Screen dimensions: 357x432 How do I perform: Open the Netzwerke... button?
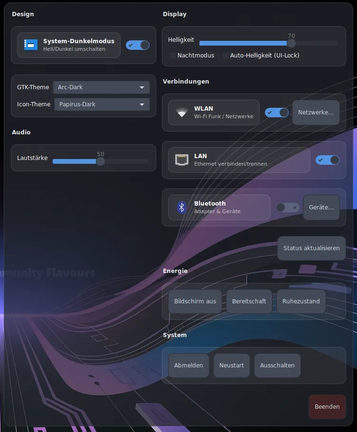coord(316,113)
